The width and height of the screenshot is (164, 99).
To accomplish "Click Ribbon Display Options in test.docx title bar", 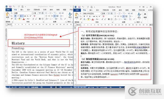I will (x=143, y=7).
